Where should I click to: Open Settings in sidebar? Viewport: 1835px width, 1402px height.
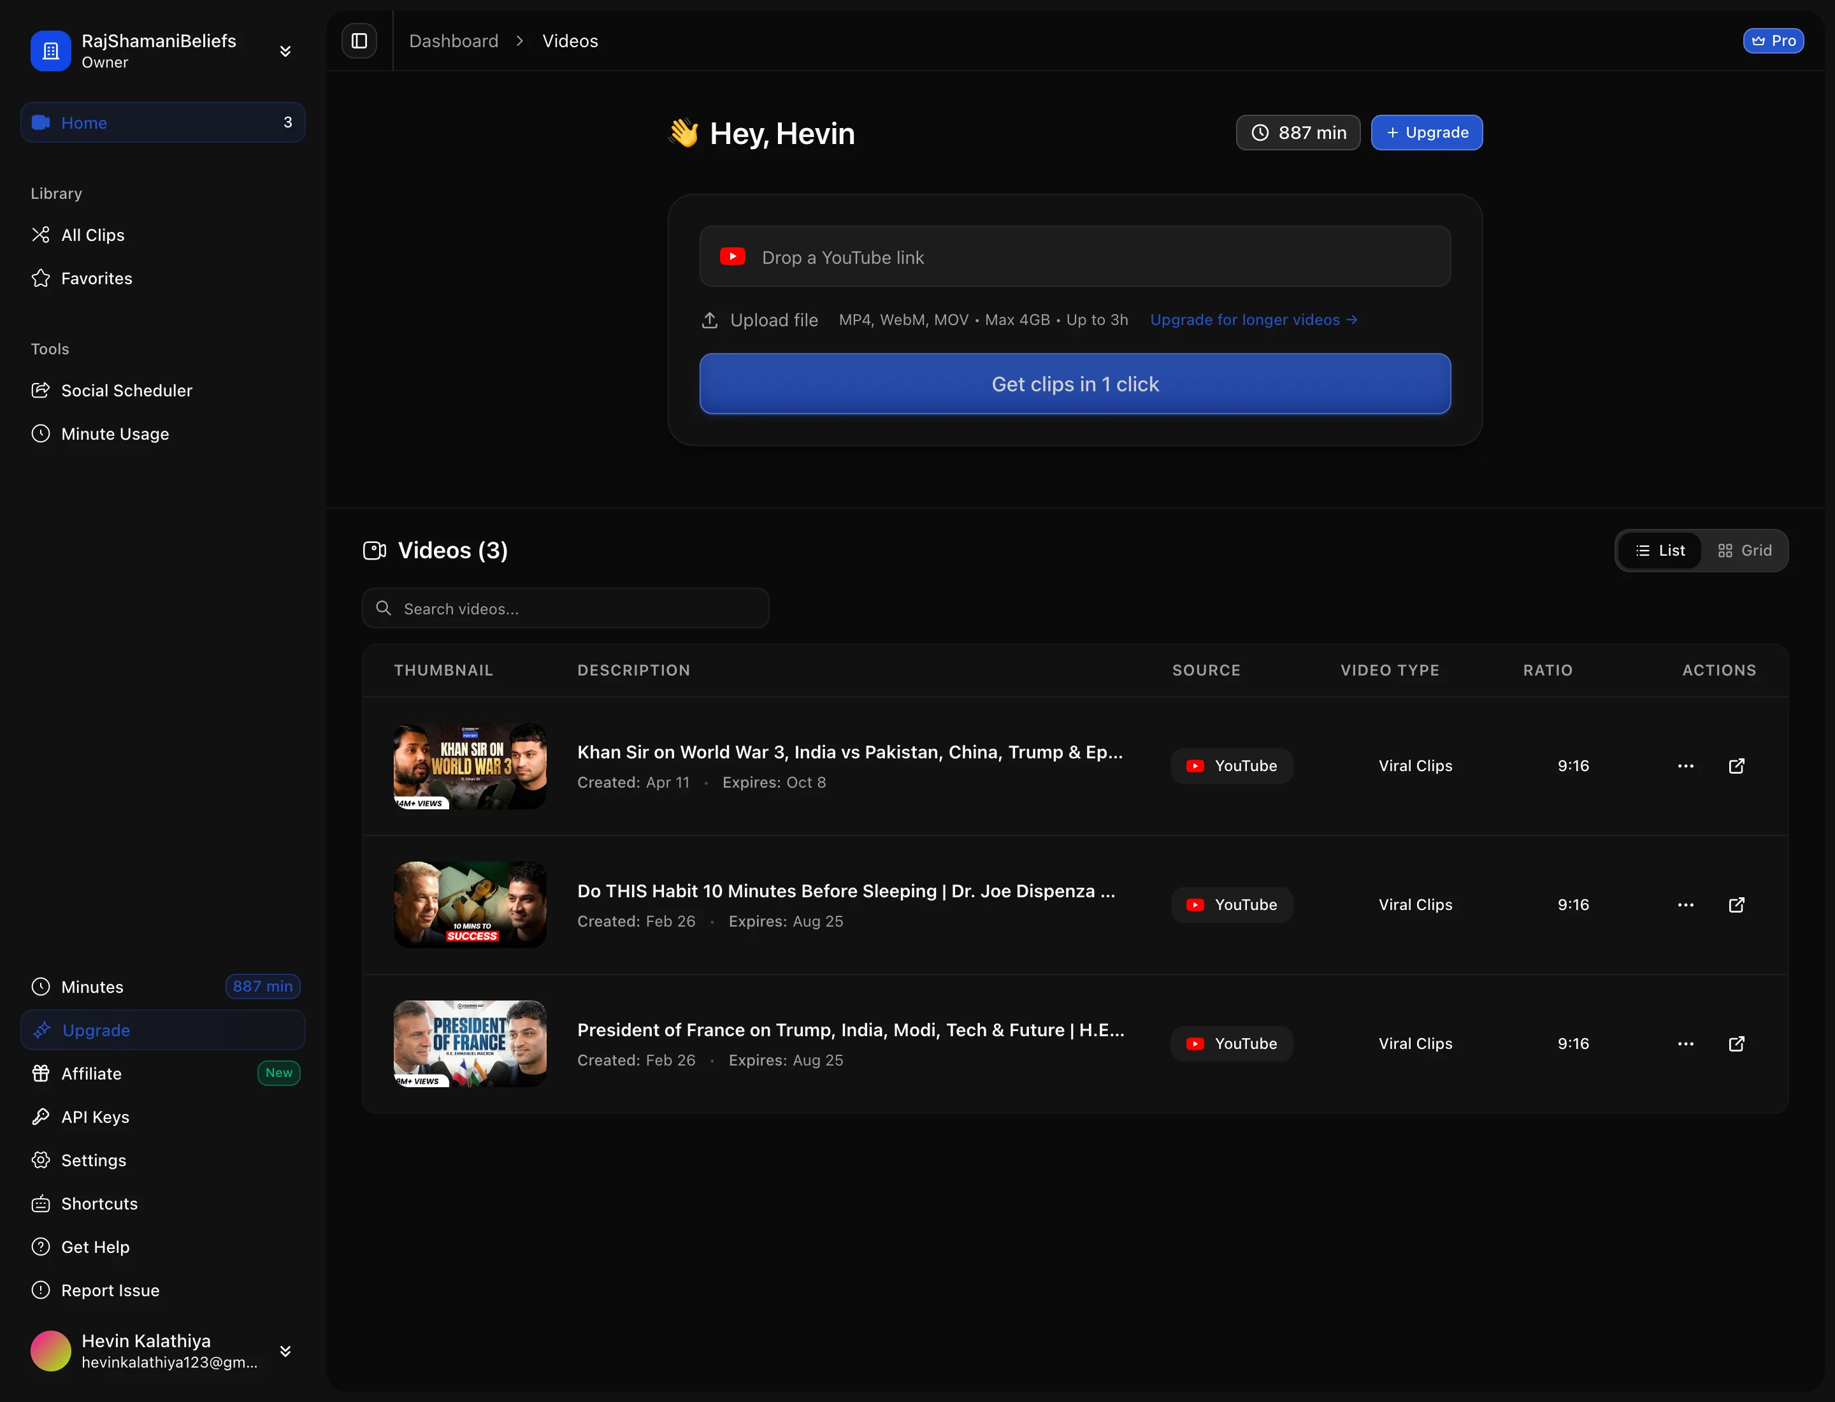click(162, 1161)
